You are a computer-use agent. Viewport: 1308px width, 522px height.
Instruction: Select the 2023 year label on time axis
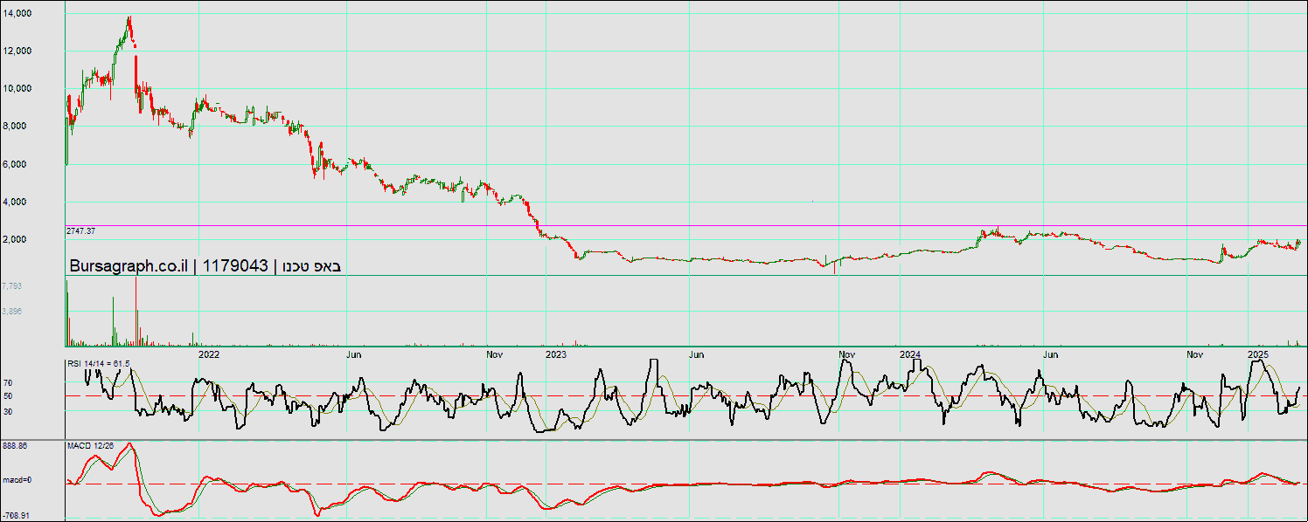click(x=556, y=354)
